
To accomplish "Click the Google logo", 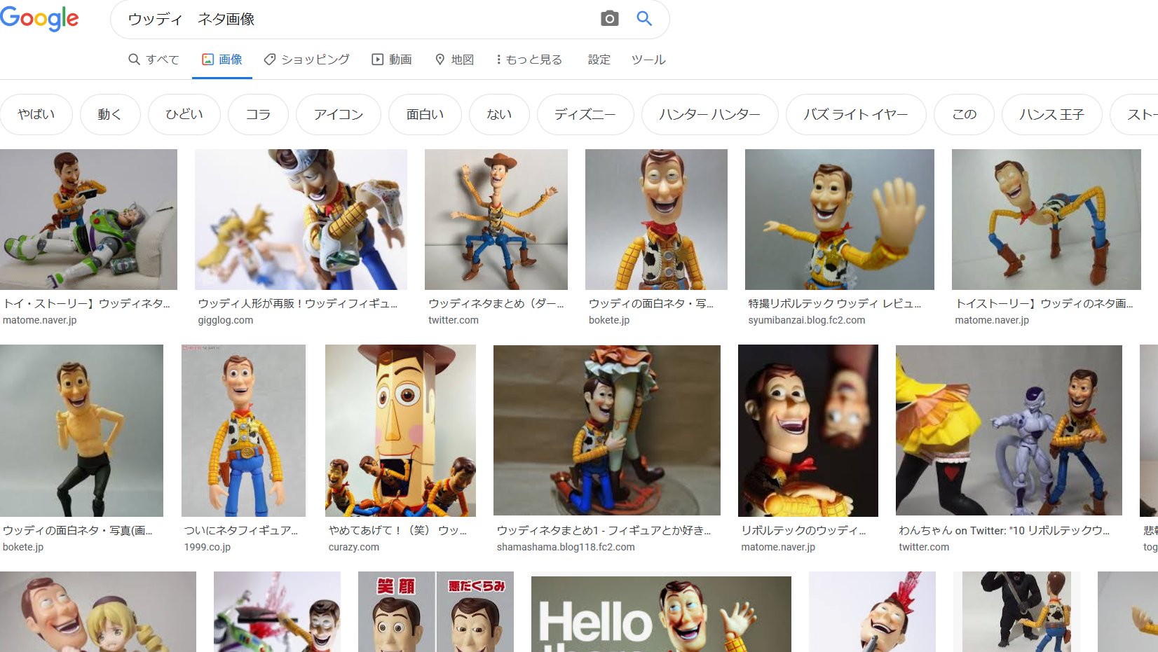I will (x=39, y=19).
